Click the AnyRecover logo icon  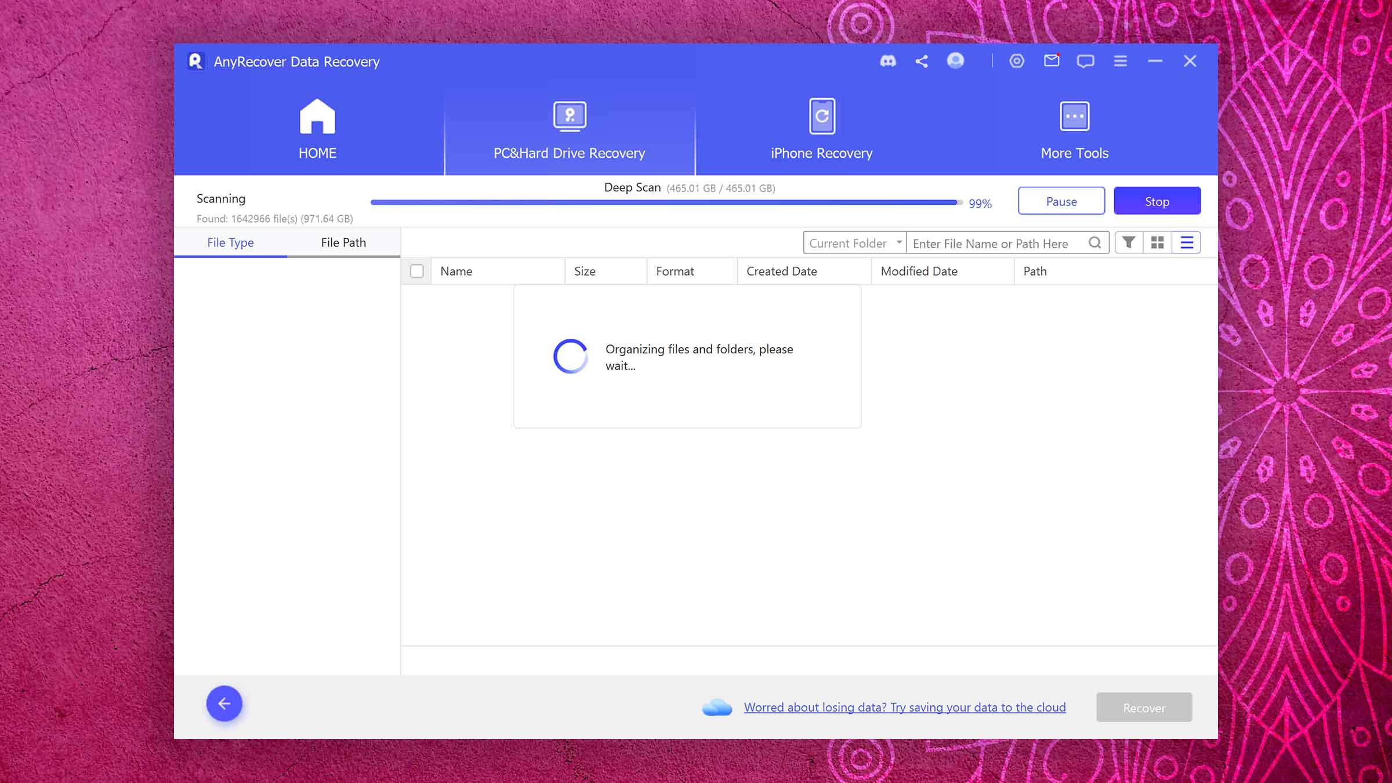click(196, 61)
